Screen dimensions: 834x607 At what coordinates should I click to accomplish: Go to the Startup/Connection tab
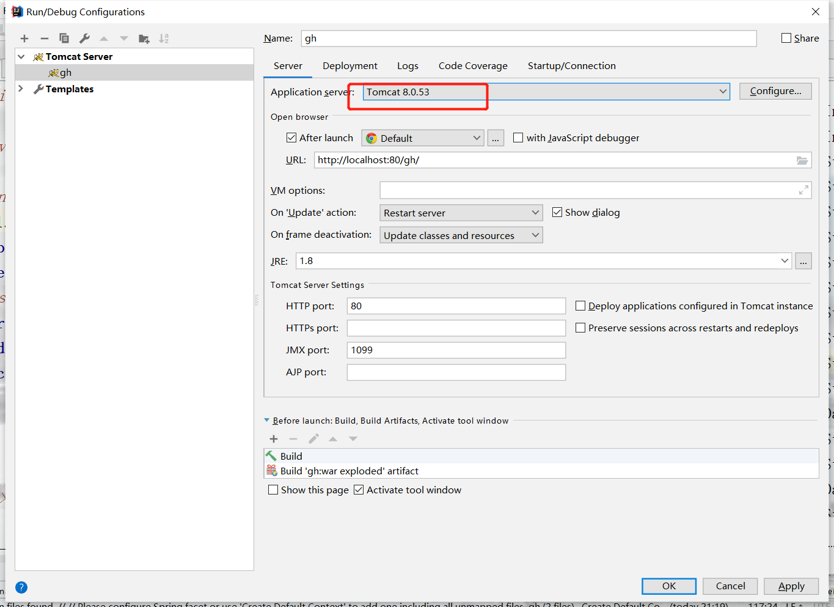click(x=572, y=66)
